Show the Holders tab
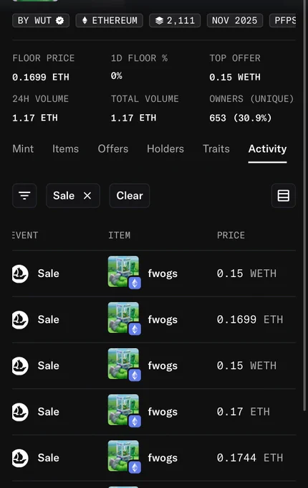This screenshot has height=488, width=308. point(165,149)
